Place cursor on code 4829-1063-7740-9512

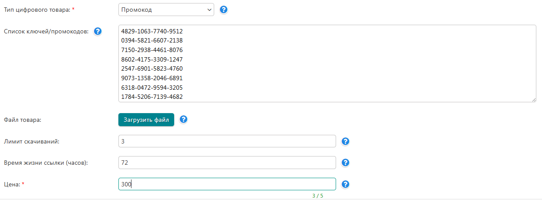152,32
